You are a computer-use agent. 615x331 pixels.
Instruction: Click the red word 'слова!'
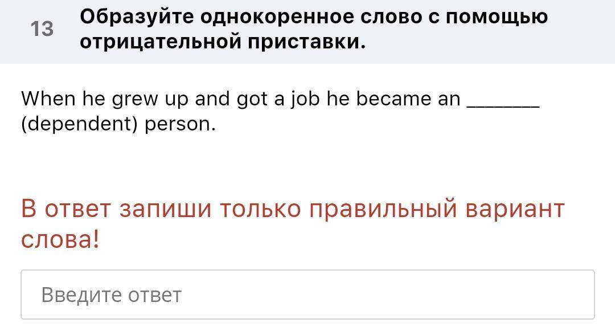pos(60,239)
